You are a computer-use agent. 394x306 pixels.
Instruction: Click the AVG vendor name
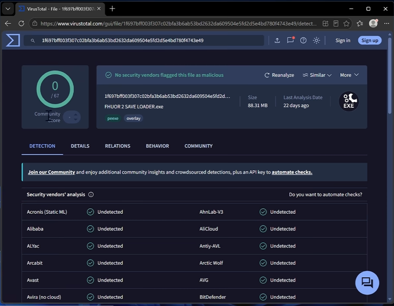pyautogui.click(x=204, y=280)
